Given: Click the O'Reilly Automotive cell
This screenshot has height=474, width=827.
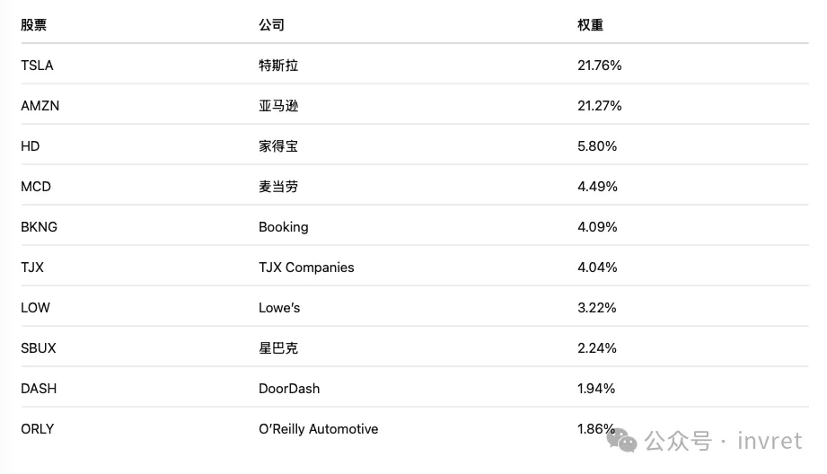Looking at the screenshot, I should tap(319, 429).
